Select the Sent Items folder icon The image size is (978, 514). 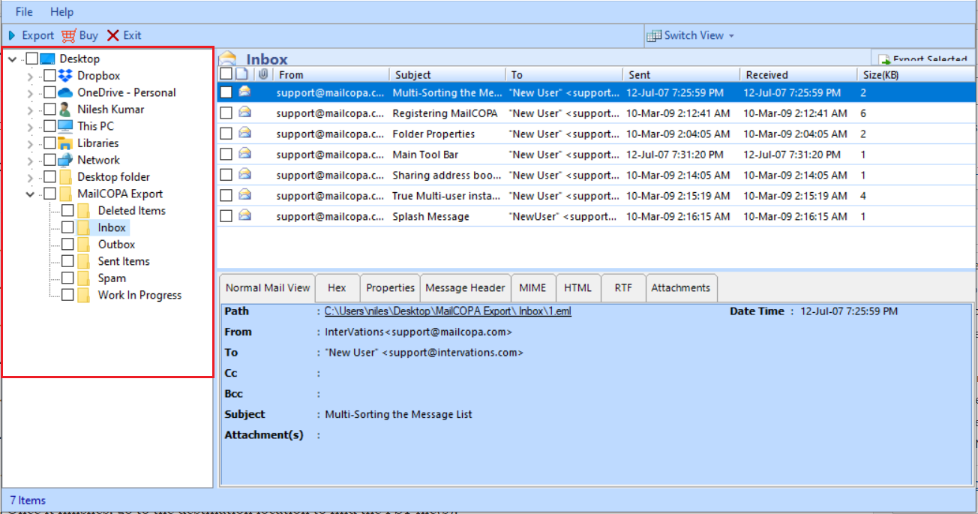click(x=84, y=261)
